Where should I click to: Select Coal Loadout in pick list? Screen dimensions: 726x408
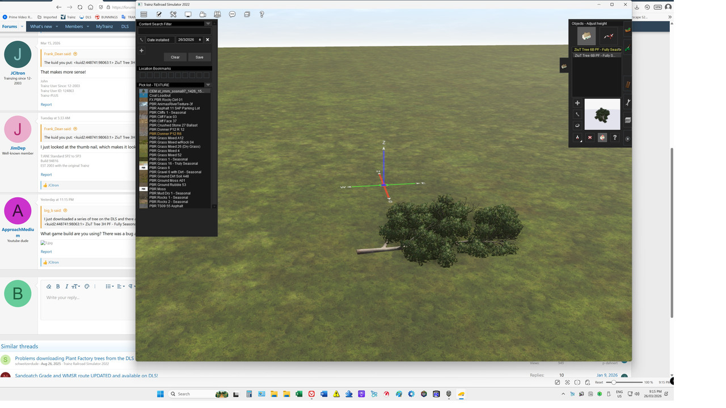pyautogui.click(x=175, y=95)
